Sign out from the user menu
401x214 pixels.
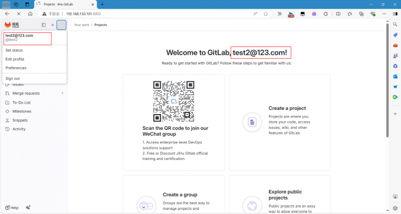(x=12, y=79)
